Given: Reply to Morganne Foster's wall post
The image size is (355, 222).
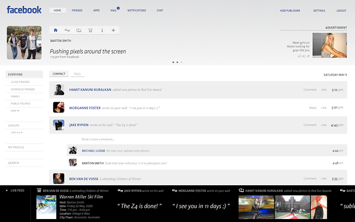Looking at the screenshot, I should pyautogui.click(x=313, y=108).
